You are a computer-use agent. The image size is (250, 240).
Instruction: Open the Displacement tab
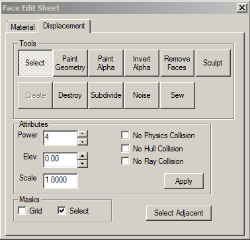click(64, 26)
